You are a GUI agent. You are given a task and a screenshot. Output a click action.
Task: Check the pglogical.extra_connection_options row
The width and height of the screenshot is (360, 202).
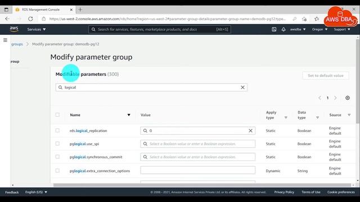pyautogui.click(x=57, y=171)
